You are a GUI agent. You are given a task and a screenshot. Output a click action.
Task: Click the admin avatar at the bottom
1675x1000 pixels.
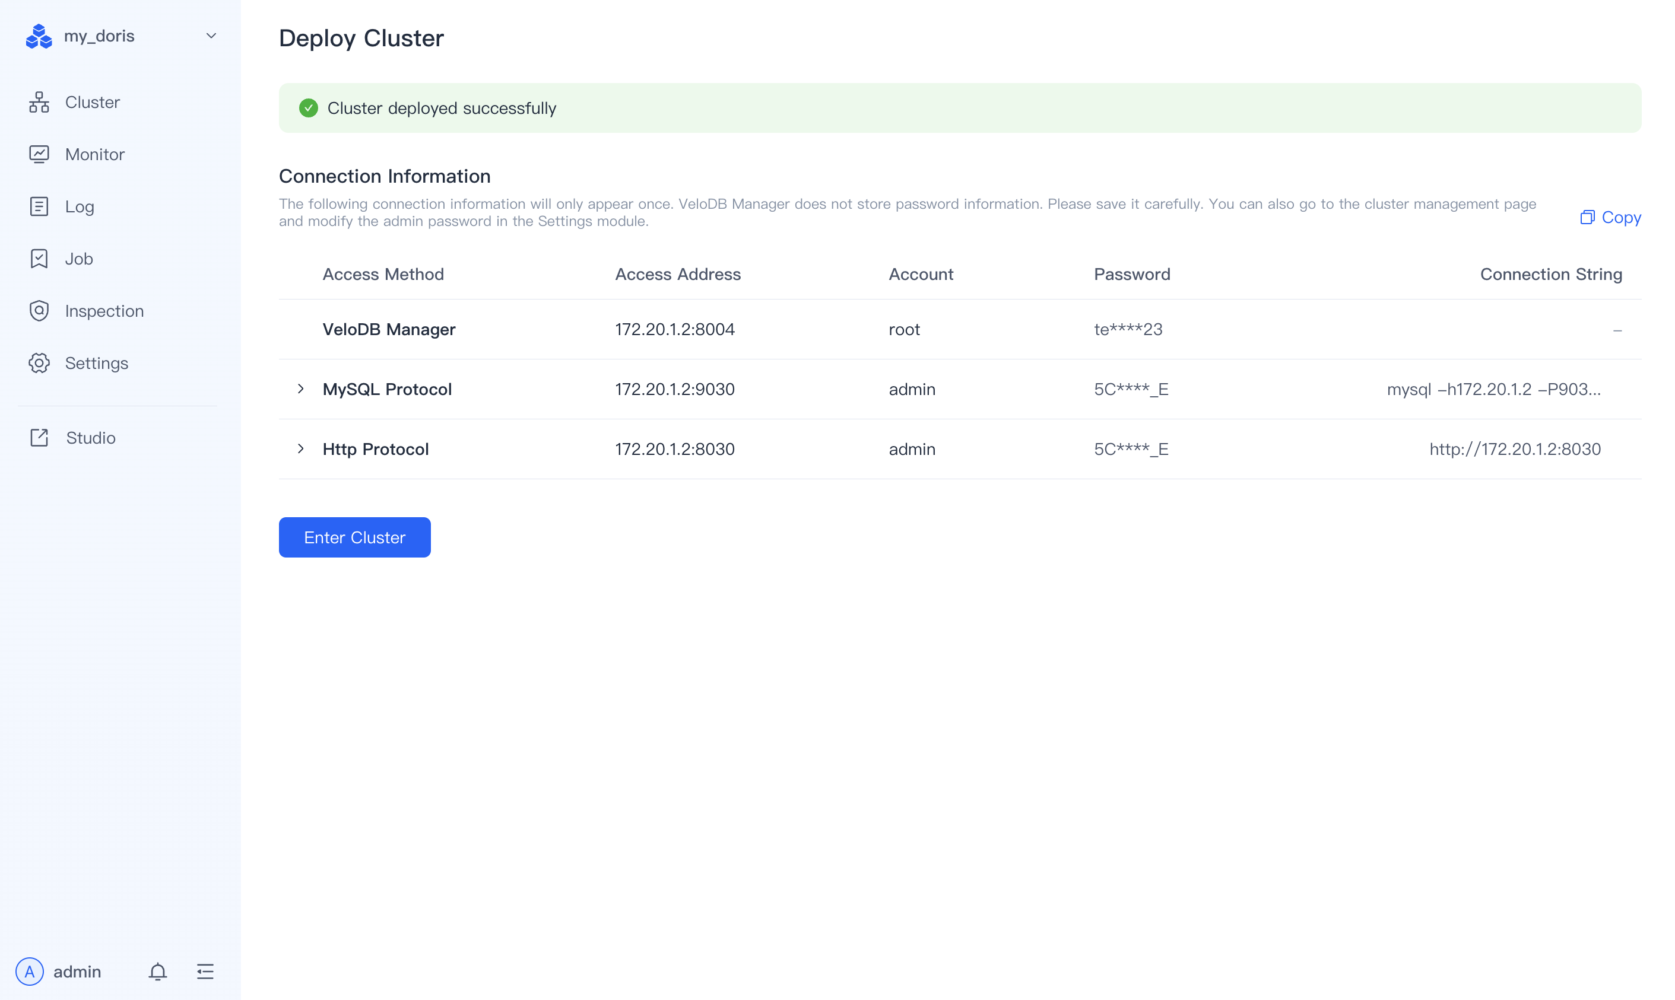tap(30, 972)
